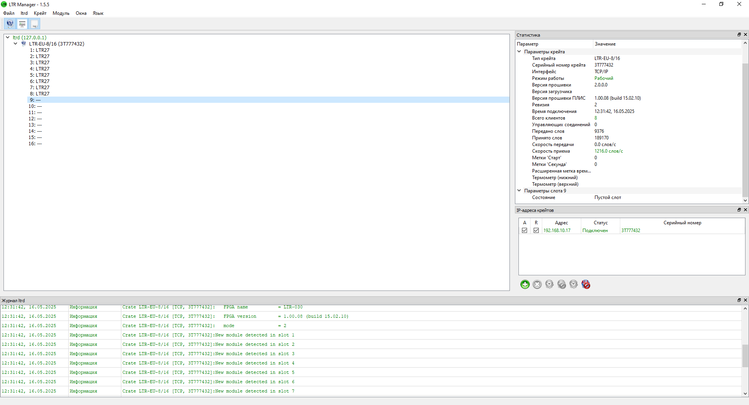This screenshot has height=405, width=749.
Task: Click the log line with FPGA version
Action: (x=371, y=316)
